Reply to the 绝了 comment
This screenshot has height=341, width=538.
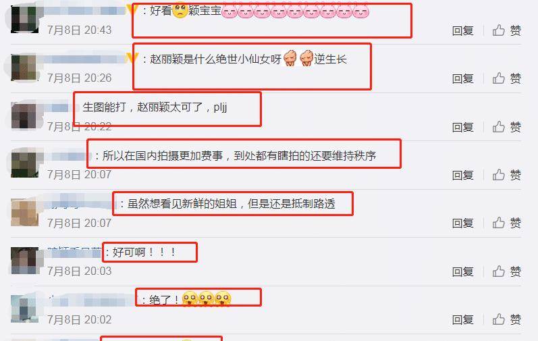coord(462,320)
